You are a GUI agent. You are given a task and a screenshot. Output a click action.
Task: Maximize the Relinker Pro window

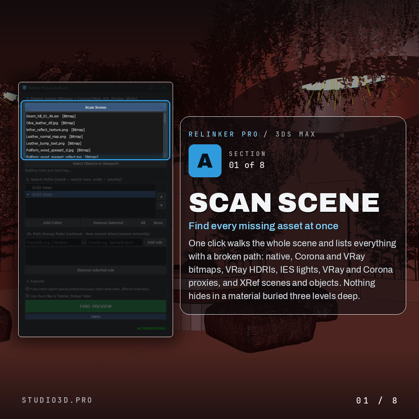[152, 88]
